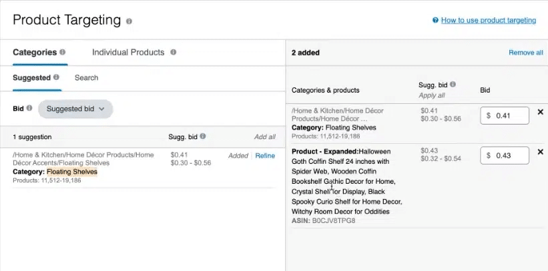Click info icon by right Sugg. bid header
This screenshot has height=271, width=548.
(x=453, y=85)
